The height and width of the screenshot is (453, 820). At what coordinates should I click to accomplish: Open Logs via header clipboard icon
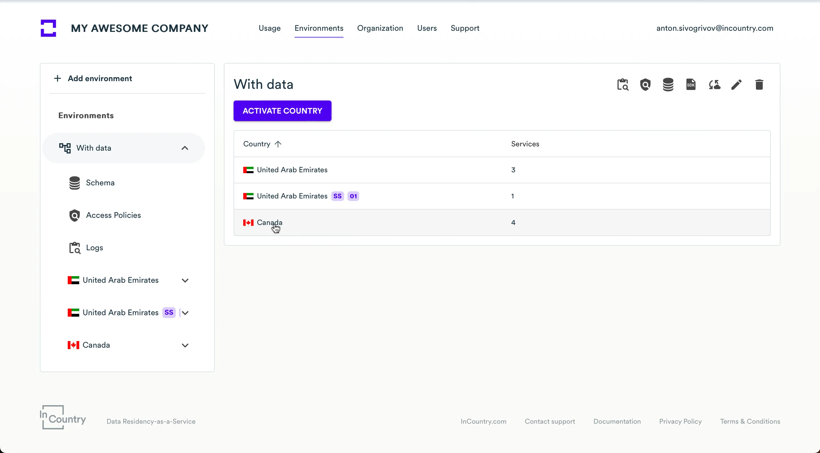tap(623, 85)
